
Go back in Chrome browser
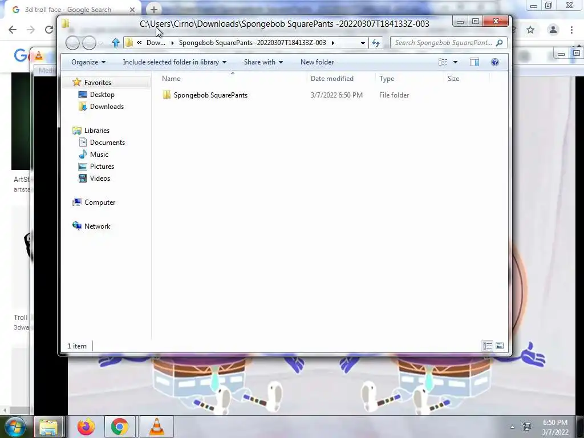pos(13,30)
